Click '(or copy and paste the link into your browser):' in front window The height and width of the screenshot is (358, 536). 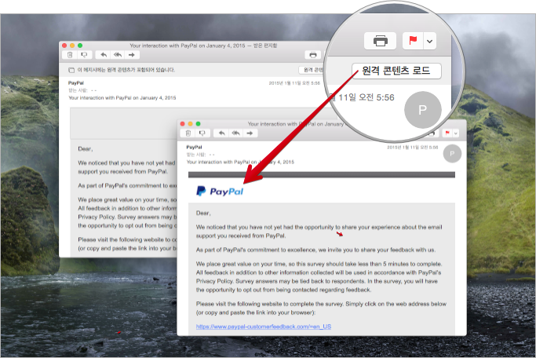pyautogui.click(x=256, y=312)
